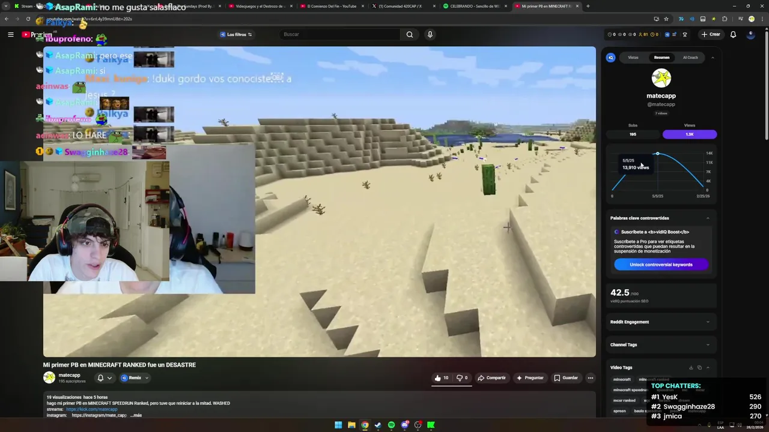
Task: Open Spotify from the taskbar
Action: (x=391, y=425)
